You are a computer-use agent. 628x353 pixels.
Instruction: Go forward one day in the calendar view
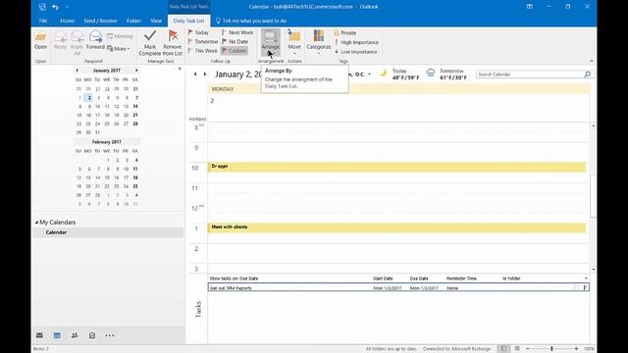click(205, 75)
